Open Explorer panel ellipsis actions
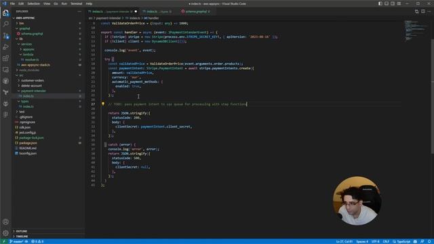The image size is (434, 244). point(79,12)
